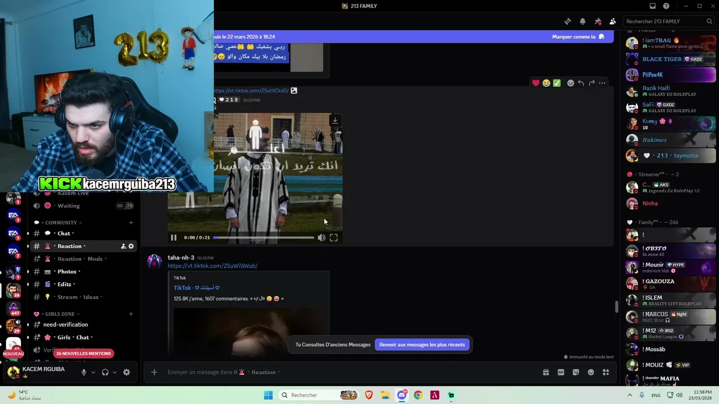
Task: Click 26 Nouvelles Mentions pill
Action: pos(84,353)
